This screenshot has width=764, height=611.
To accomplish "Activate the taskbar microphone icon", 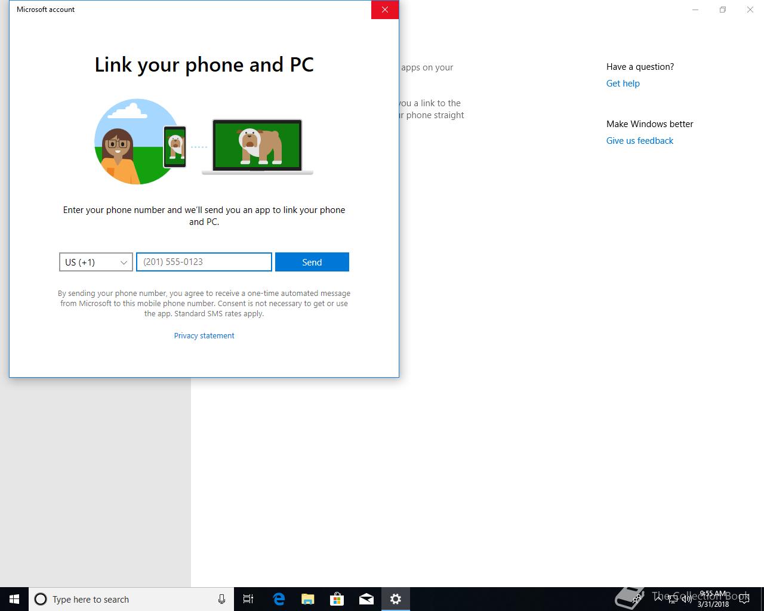I will 221,599.
